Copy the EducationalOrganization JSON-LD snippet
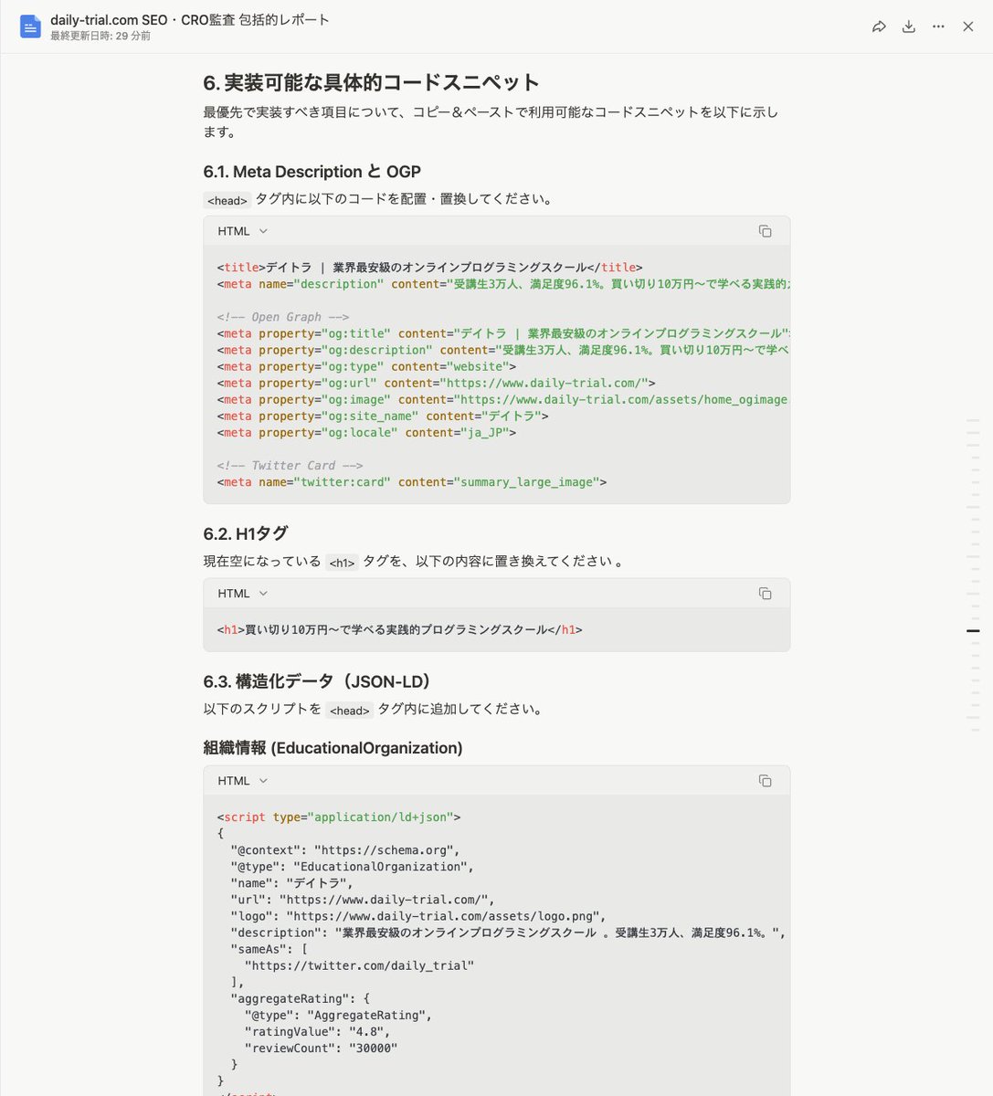Screen dimensions: 993x1096 pyautogui.click(x=765, y=780)
